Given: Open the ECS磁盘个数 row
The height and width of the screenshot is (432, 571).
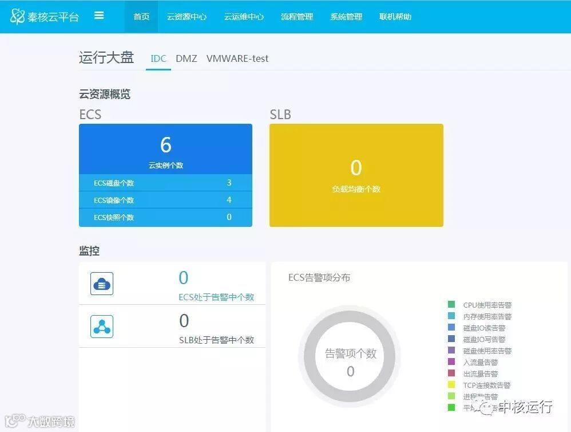Looking at the screenshot, I should [x=166, y=183].
